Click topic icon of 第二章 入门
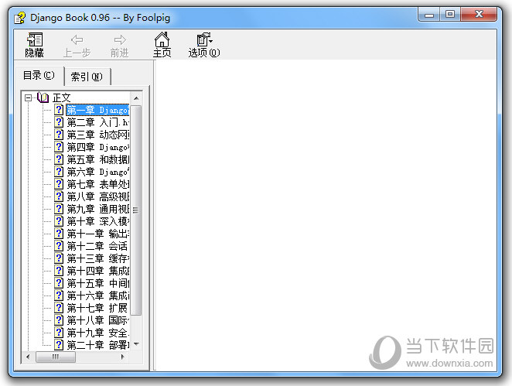Viewport: 512px width, 386px height. click(x=59, y=122)
